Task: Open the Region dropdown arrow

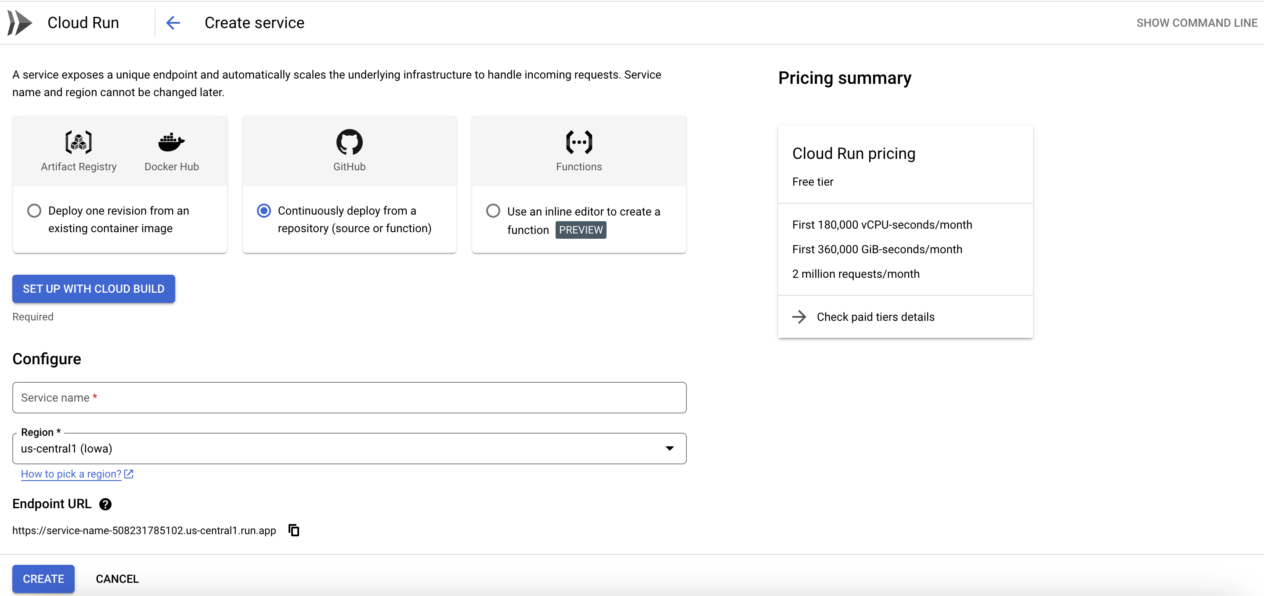Action: [669, 449]
